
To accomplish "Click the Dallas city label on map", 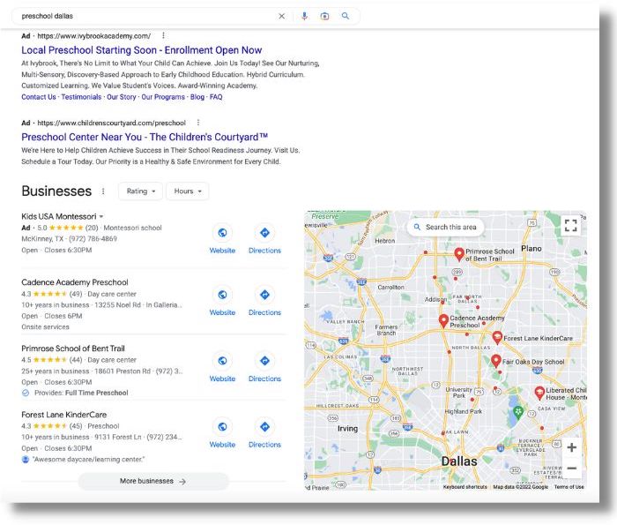I will pos(459,461).
